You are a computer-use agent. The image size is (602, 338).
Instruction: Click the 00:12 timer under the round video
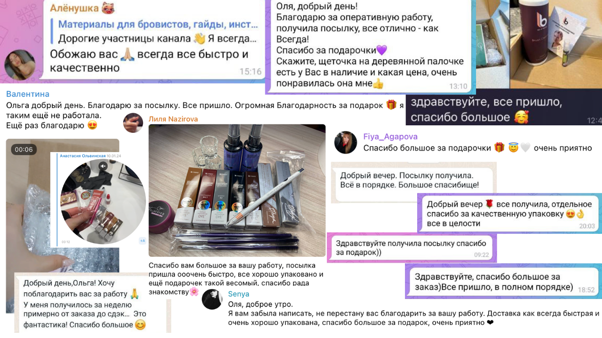65,242
